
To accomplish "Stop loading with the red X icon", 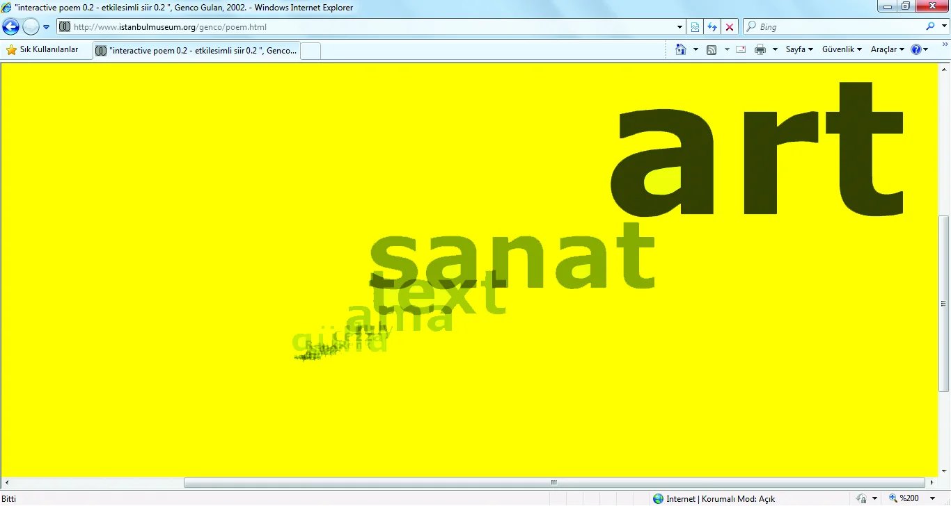I will pos(730,27).
